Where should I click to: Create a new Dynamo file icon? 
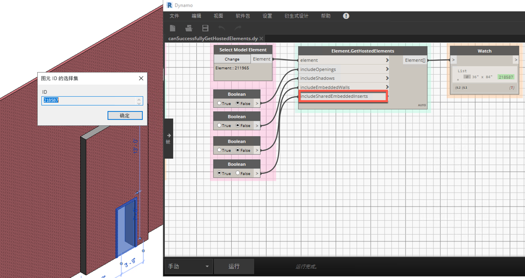pos(173,28)
